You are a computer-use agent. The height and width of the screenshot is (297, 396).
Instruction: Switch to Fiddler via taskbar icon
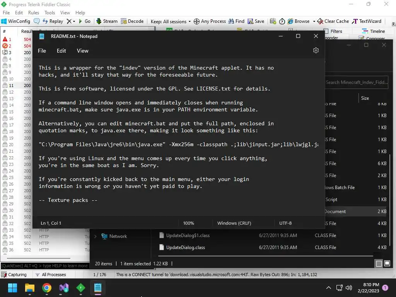click(x=80, y=288)
